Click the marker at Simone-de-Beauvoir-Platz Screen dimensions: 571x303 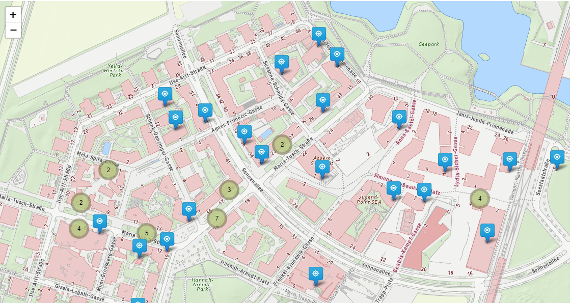424,191
